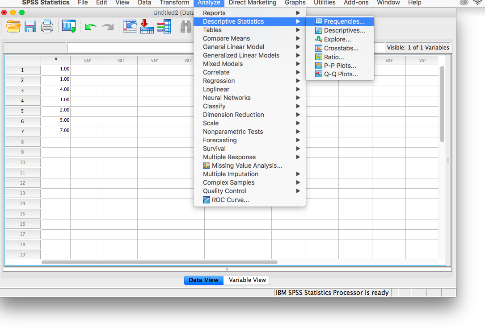The width and height of the screenshot is (485, 335).
Task: Open Recall recently used dialogs icon
Action: [x=69, y=27]
